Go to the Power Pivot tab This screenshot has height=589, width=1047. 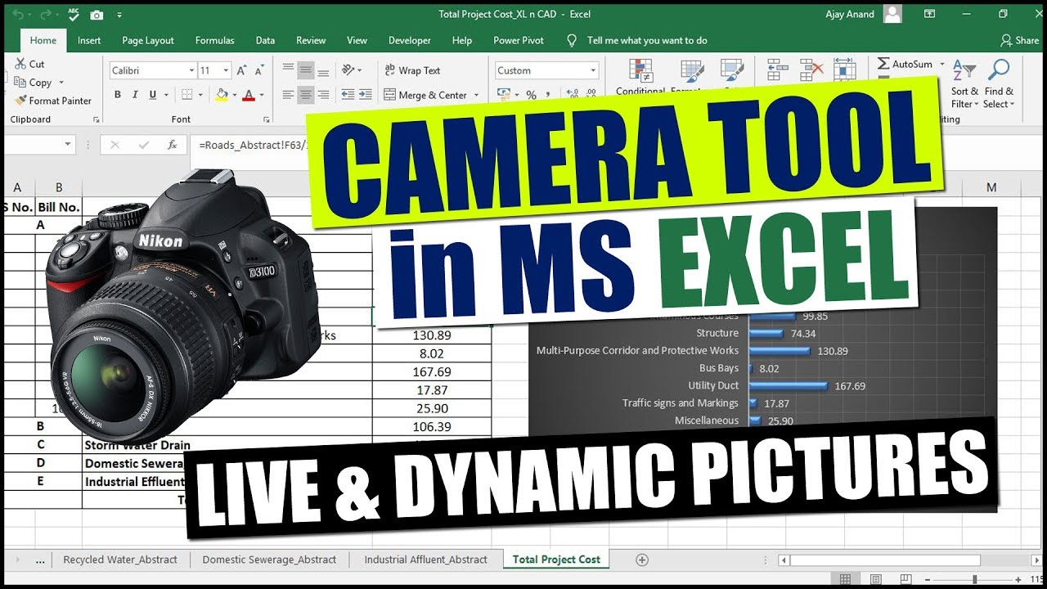point(519,40)
